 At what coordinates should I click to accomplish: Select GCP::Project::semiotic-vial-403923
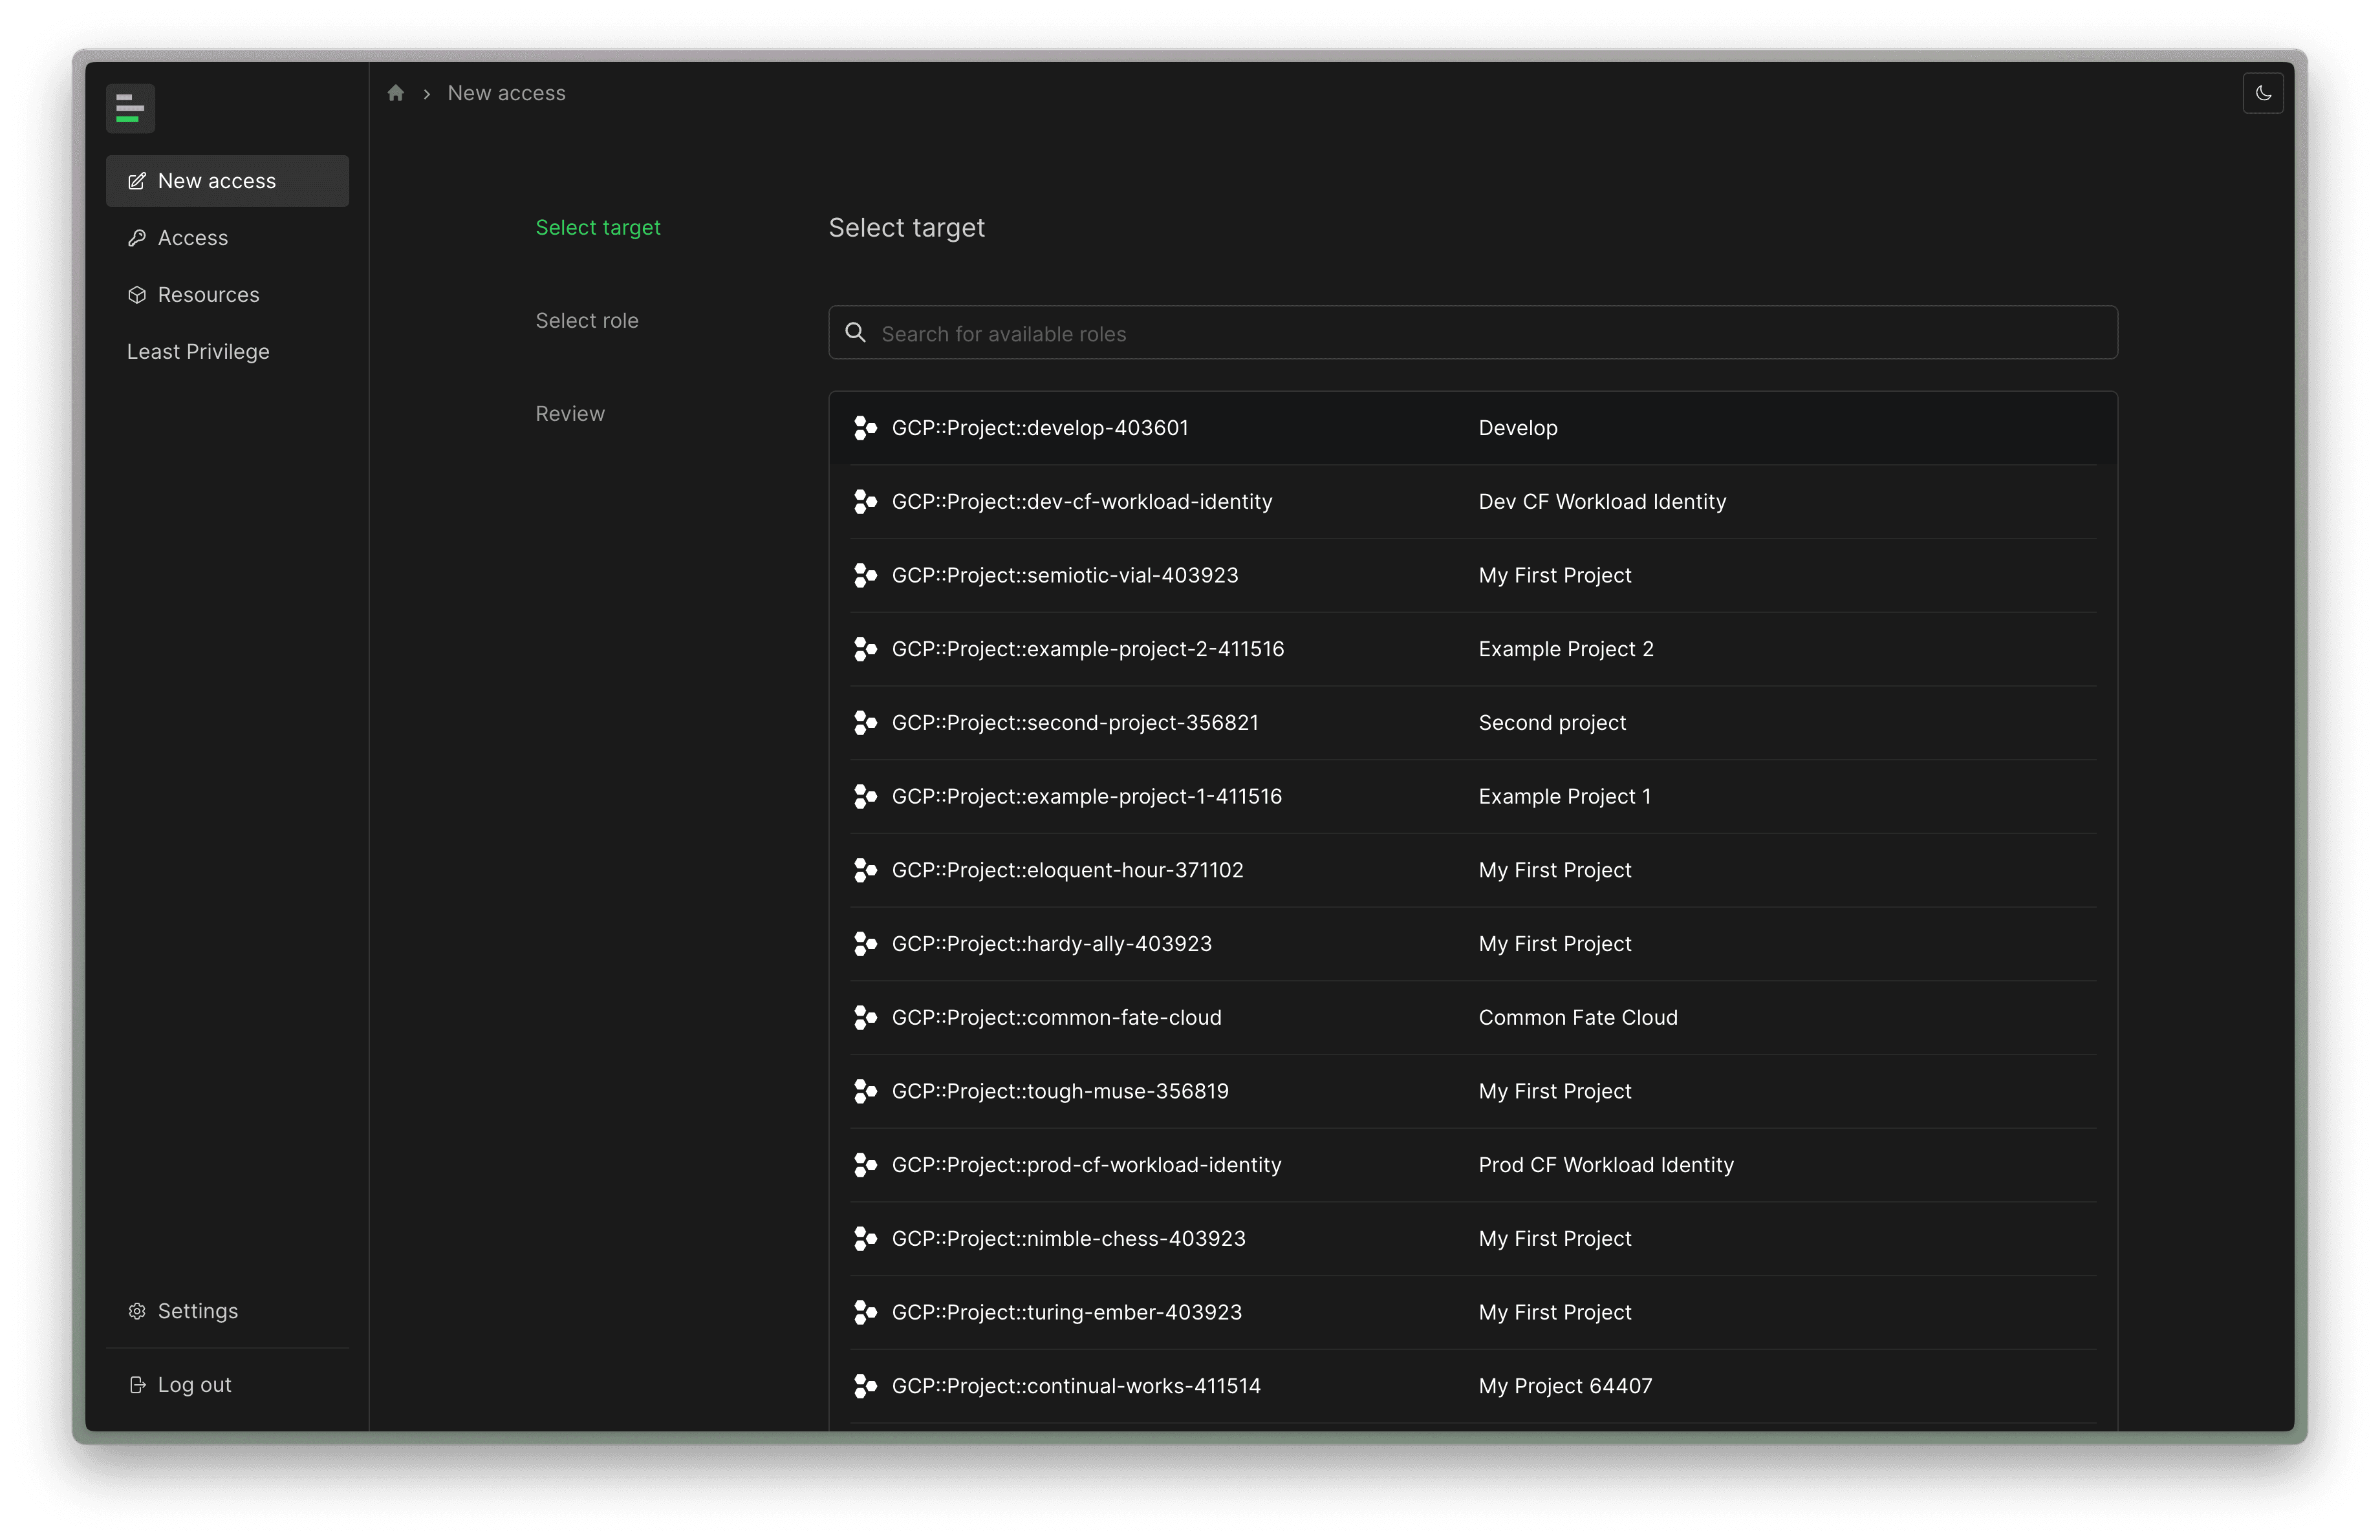pos(1473,575)
